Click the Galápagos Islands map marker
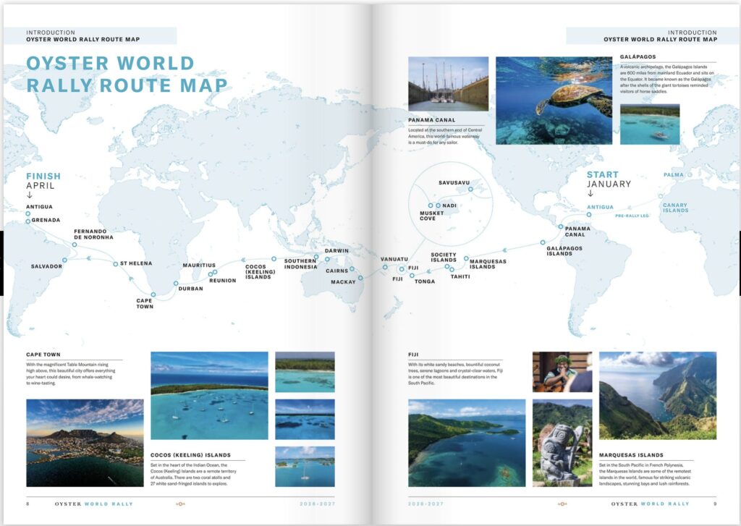Viewport: 741px width, 526px height. click(543, 242)
